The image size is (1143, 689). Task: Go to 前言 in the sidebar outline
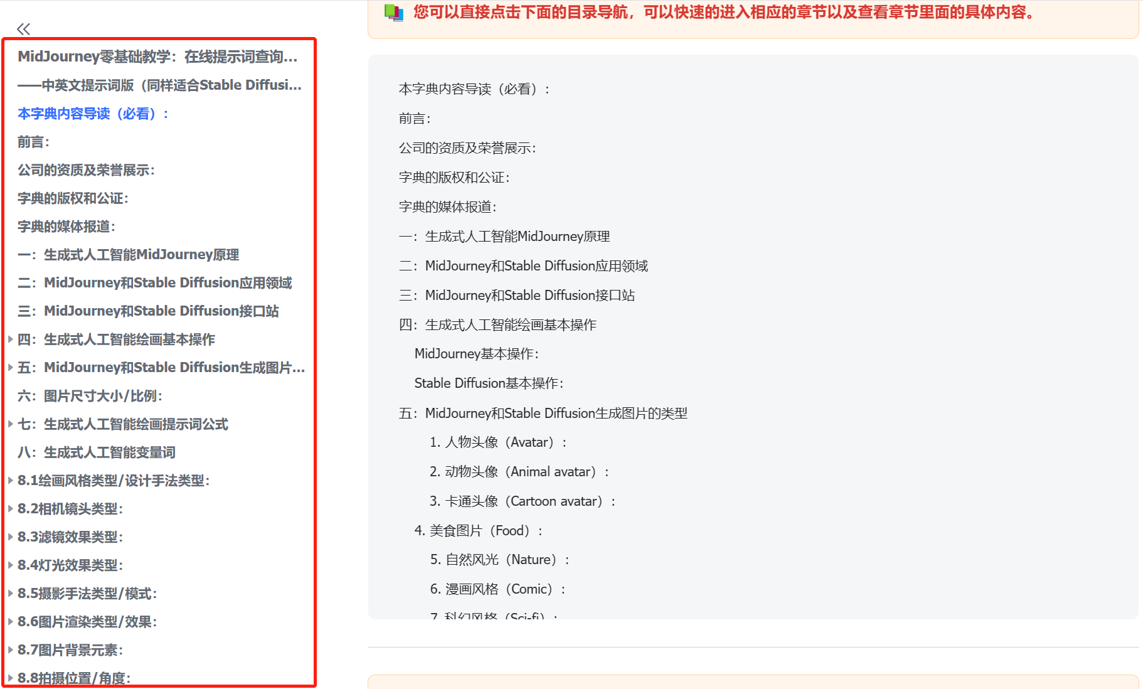[34, 142]
